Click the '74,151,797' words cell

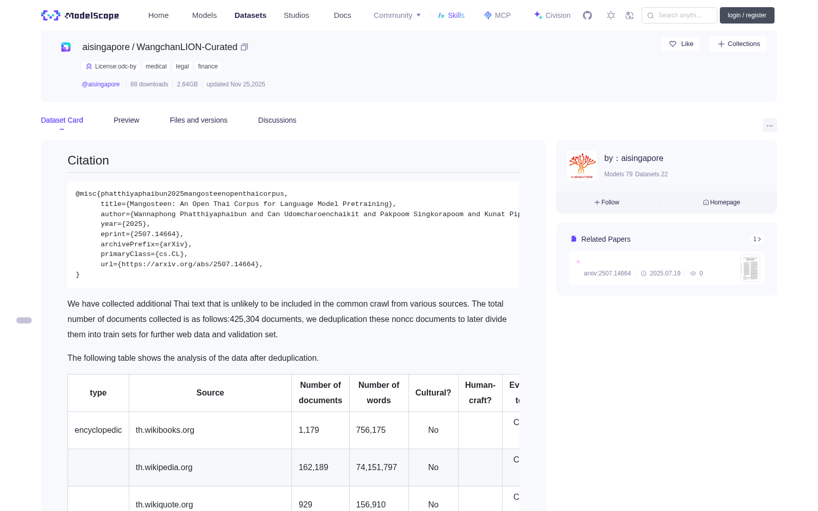[379, 468]
